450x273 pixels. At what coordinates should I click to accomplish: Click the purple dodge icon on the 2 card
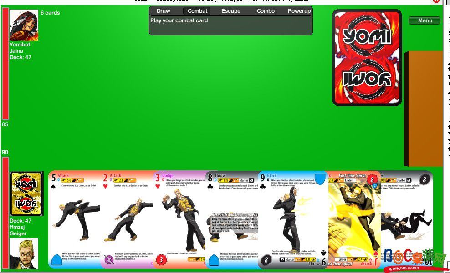click(x=109, y=259)
